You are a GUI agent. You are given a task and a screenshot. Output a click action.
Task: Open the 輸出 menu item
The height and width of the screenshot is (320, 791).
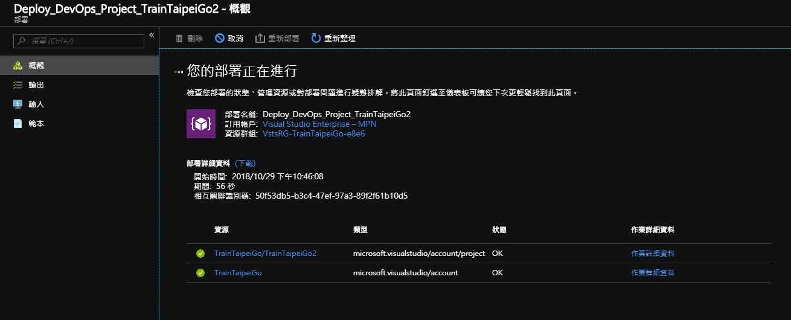click(79, 85)
